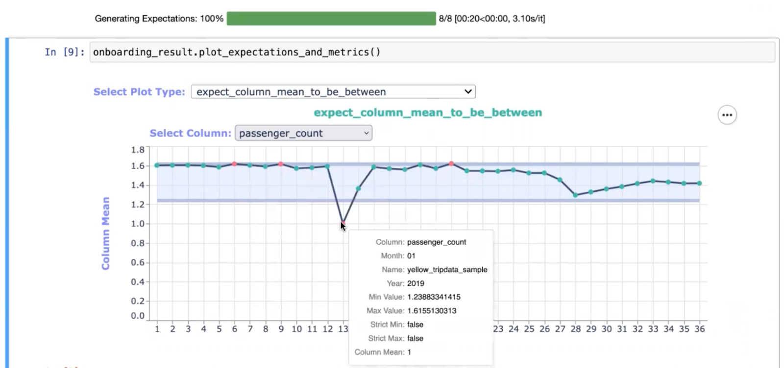This screenshot has width=784, height=368.
Task: Click the tooltip 'Strict Min: false' row
Action: coord(396,324)
